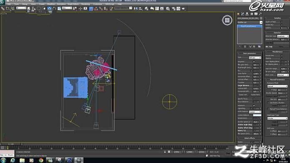This screenshot has height=163, width=290.
Task: Toggle the vignetting checkbox
Action: point(251,108)
